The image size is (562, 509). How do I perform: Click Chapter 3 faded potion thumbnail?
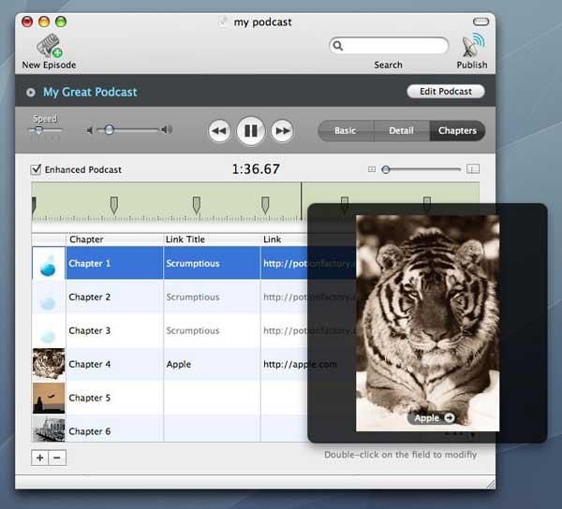tap(49, 330)
